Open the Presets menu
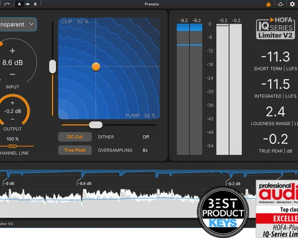This screenshot has width=298, height=238. pos(151,4)
